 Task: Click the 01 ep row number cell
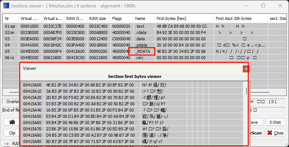point(10,26)
